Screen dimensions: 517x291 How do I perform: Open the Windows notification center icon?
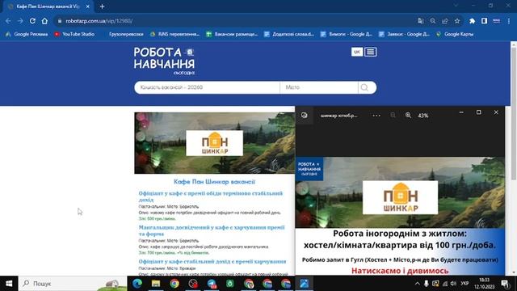pyautogui.click(x=505, y=284)
